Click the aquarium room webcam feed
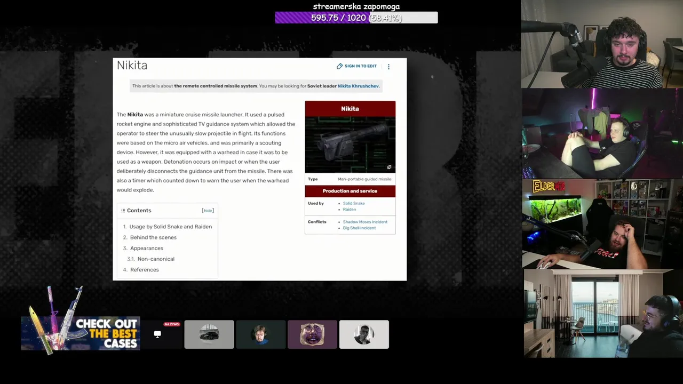Viewport: 683px width, 384px height. click(x=602, y=224)
